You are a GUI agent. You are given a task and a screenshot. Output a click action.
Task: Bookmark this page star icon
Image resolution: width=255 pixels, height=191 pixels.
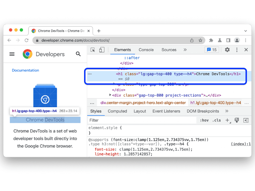coord(200,40)
